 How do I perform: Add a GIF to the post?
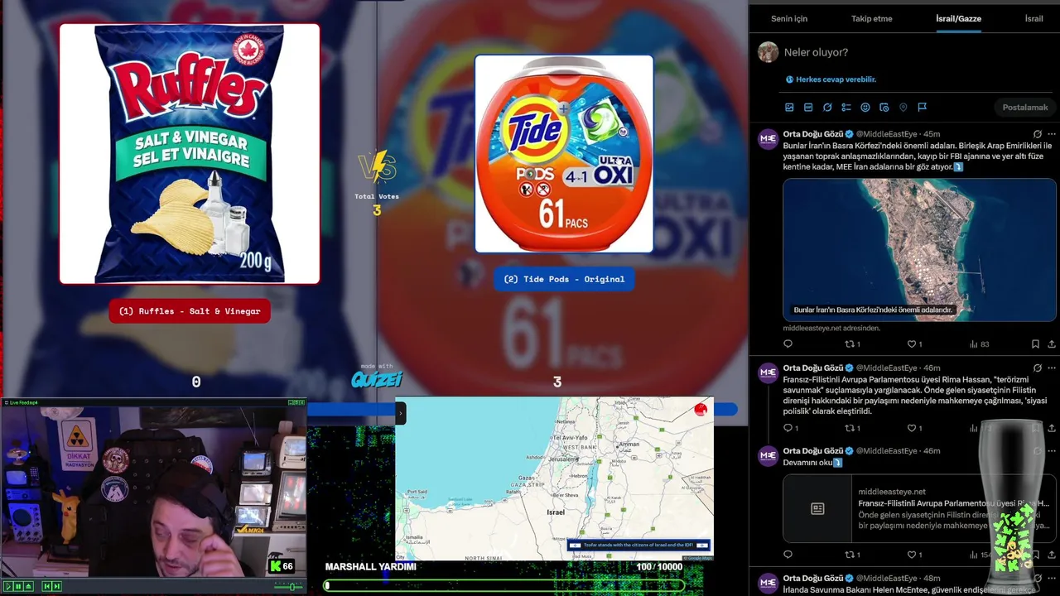[x=808, y=108]
